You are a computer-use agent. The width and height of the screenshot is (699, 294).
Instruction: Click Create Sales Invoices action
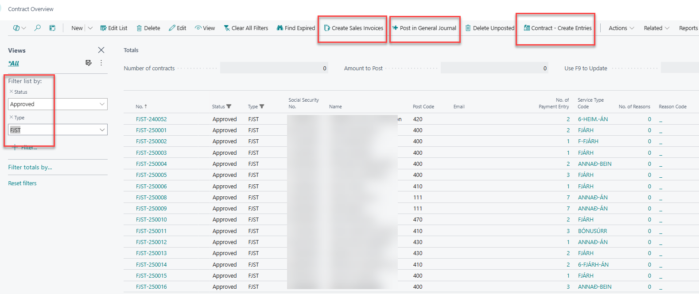353,28
